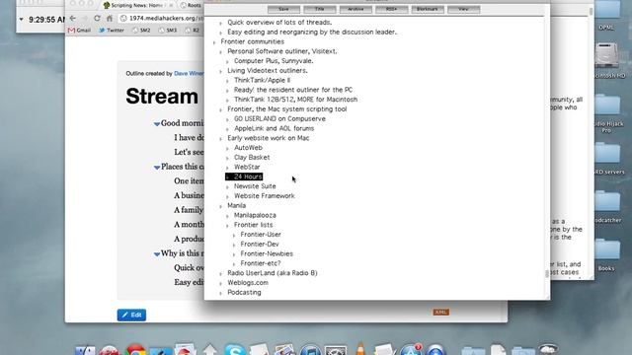
Task: Click the 1974.mediahackers.org address bar
Action: [x=162, y=18]
